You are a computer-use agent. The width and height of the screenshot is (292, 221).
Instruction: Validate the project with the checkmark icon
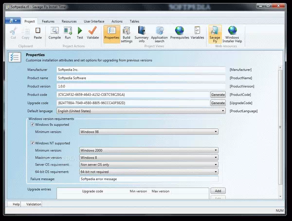click(x=92, y=33)
